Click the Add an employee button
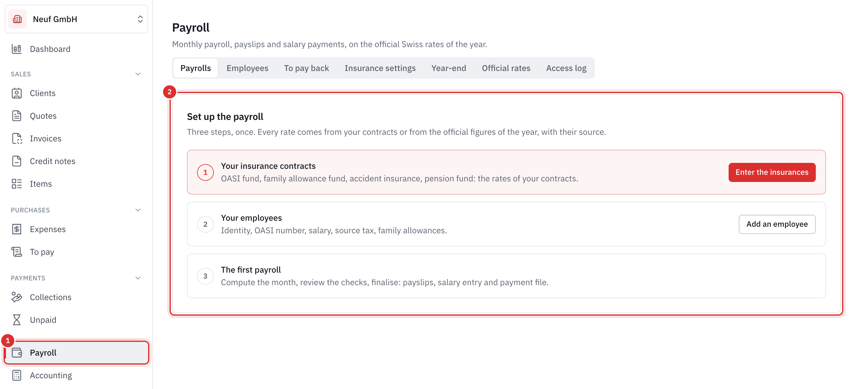860x389 pixels. [x=777, y=224]
